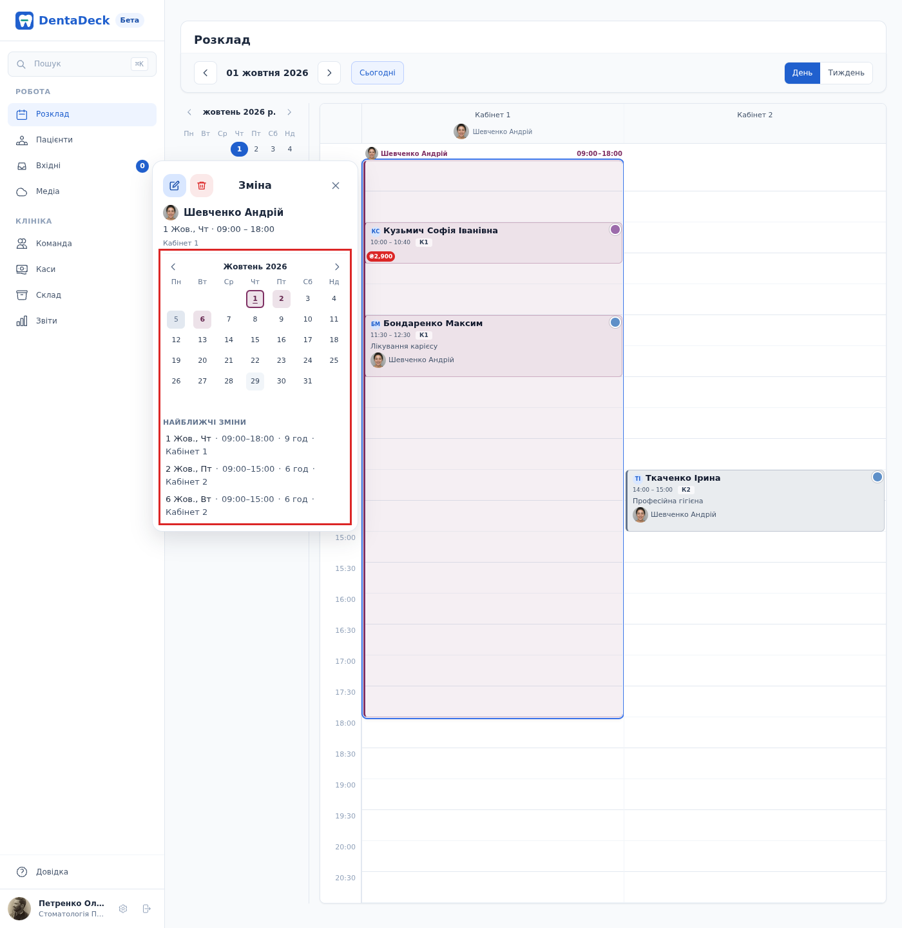The height and width of the screenshot is (928, 902).
Task: Select day 2 in the popup calendar
Action: click(282, 299)
